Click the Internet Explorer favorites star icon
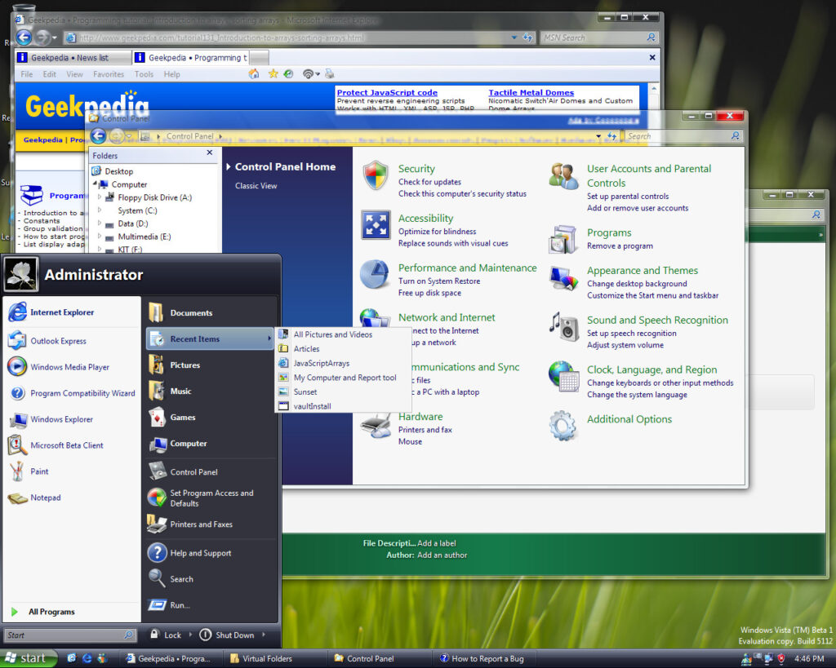This screenshot has height=668, width=836. tap(273, 74)
